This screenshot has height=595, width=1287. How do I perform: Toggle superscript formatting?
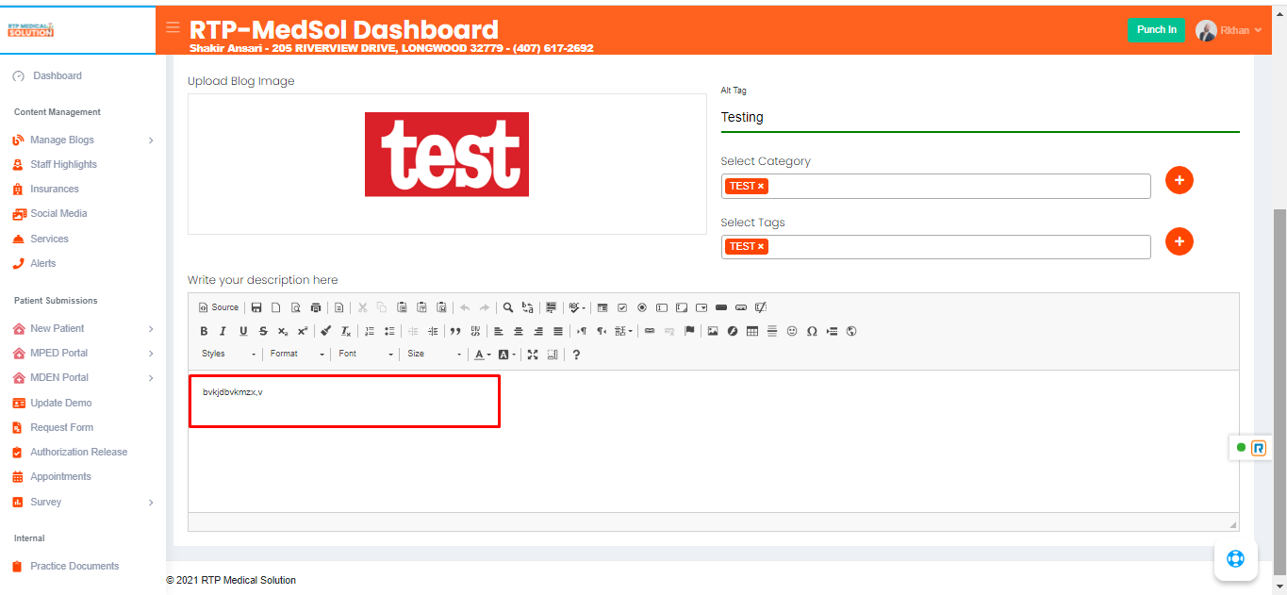click(303, 331)
